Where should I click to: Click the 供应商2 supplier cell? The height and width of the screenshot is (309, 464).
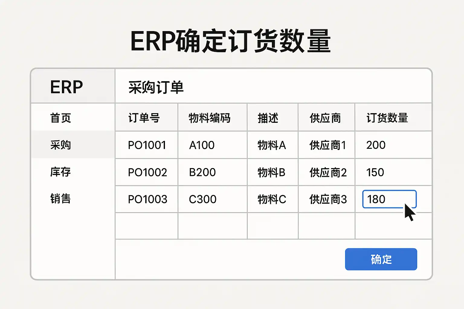(328, 173)
